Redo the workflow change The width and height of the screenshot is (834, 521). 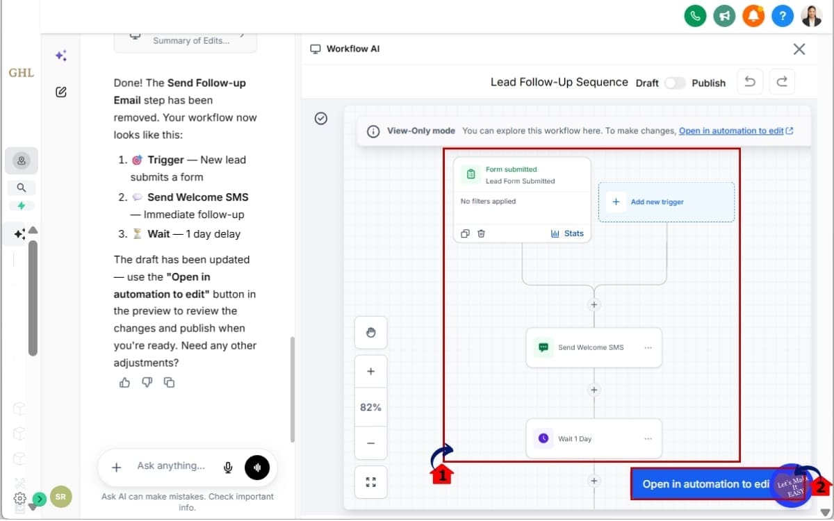782,82
